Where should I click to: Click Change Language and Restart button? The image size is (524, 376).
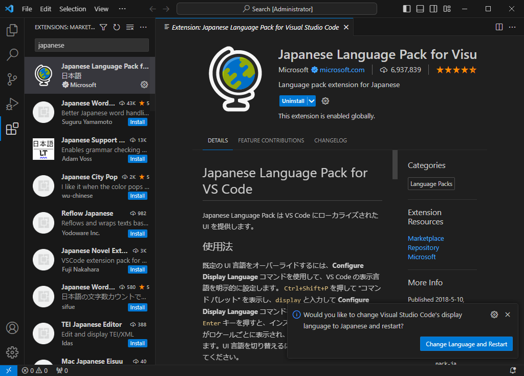pos(466,344)
